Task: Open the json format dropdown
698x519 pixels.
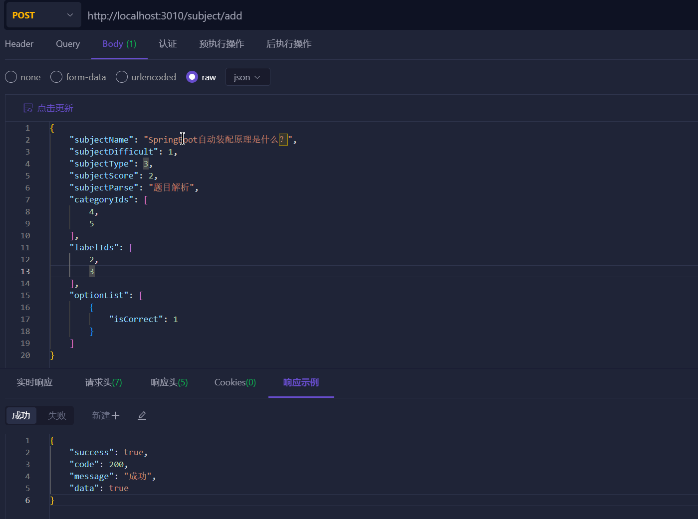Action: tap(247, 77)
